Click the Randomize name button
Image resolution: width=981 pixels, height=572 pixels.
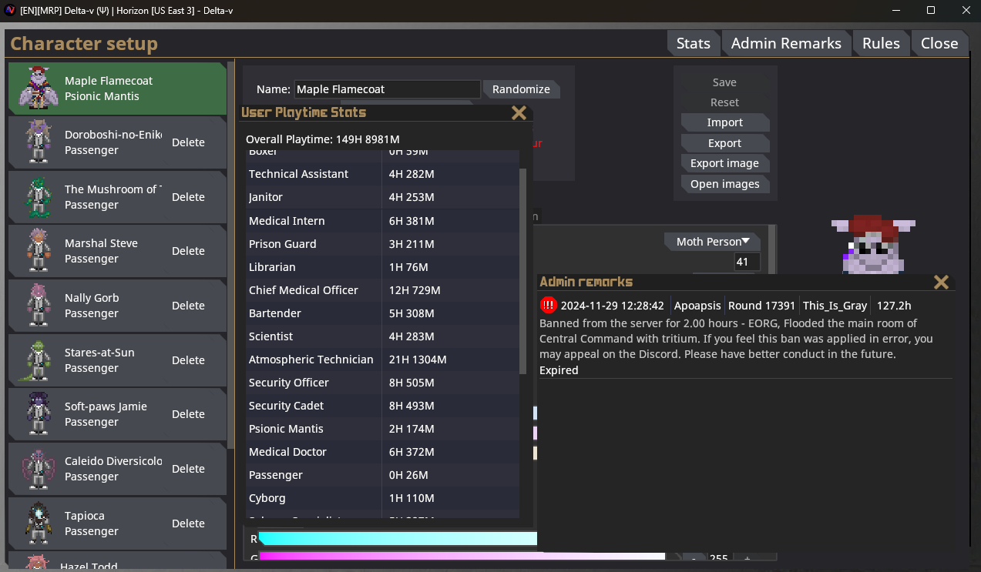pos(521,89)
